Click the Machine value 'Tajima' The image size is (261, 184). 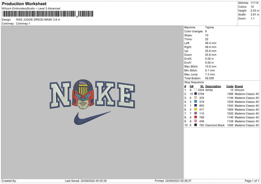[209, 27]
